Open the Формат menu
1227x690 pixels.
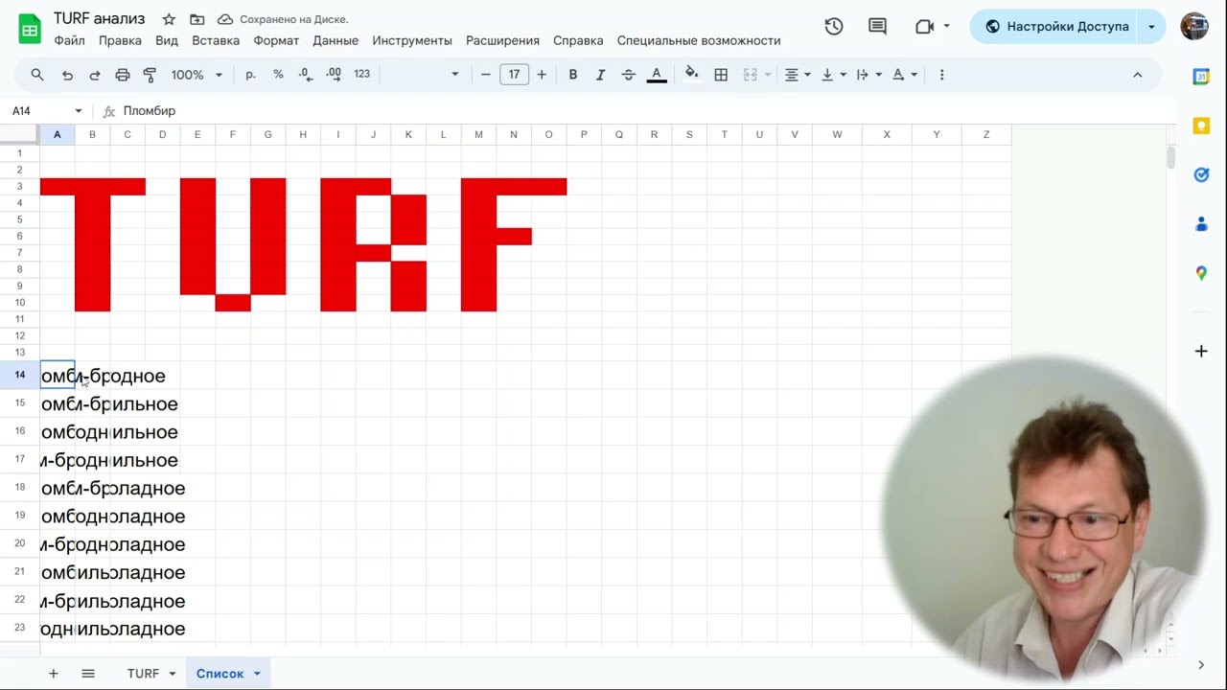pyautogui.click(x=276, y=40)
